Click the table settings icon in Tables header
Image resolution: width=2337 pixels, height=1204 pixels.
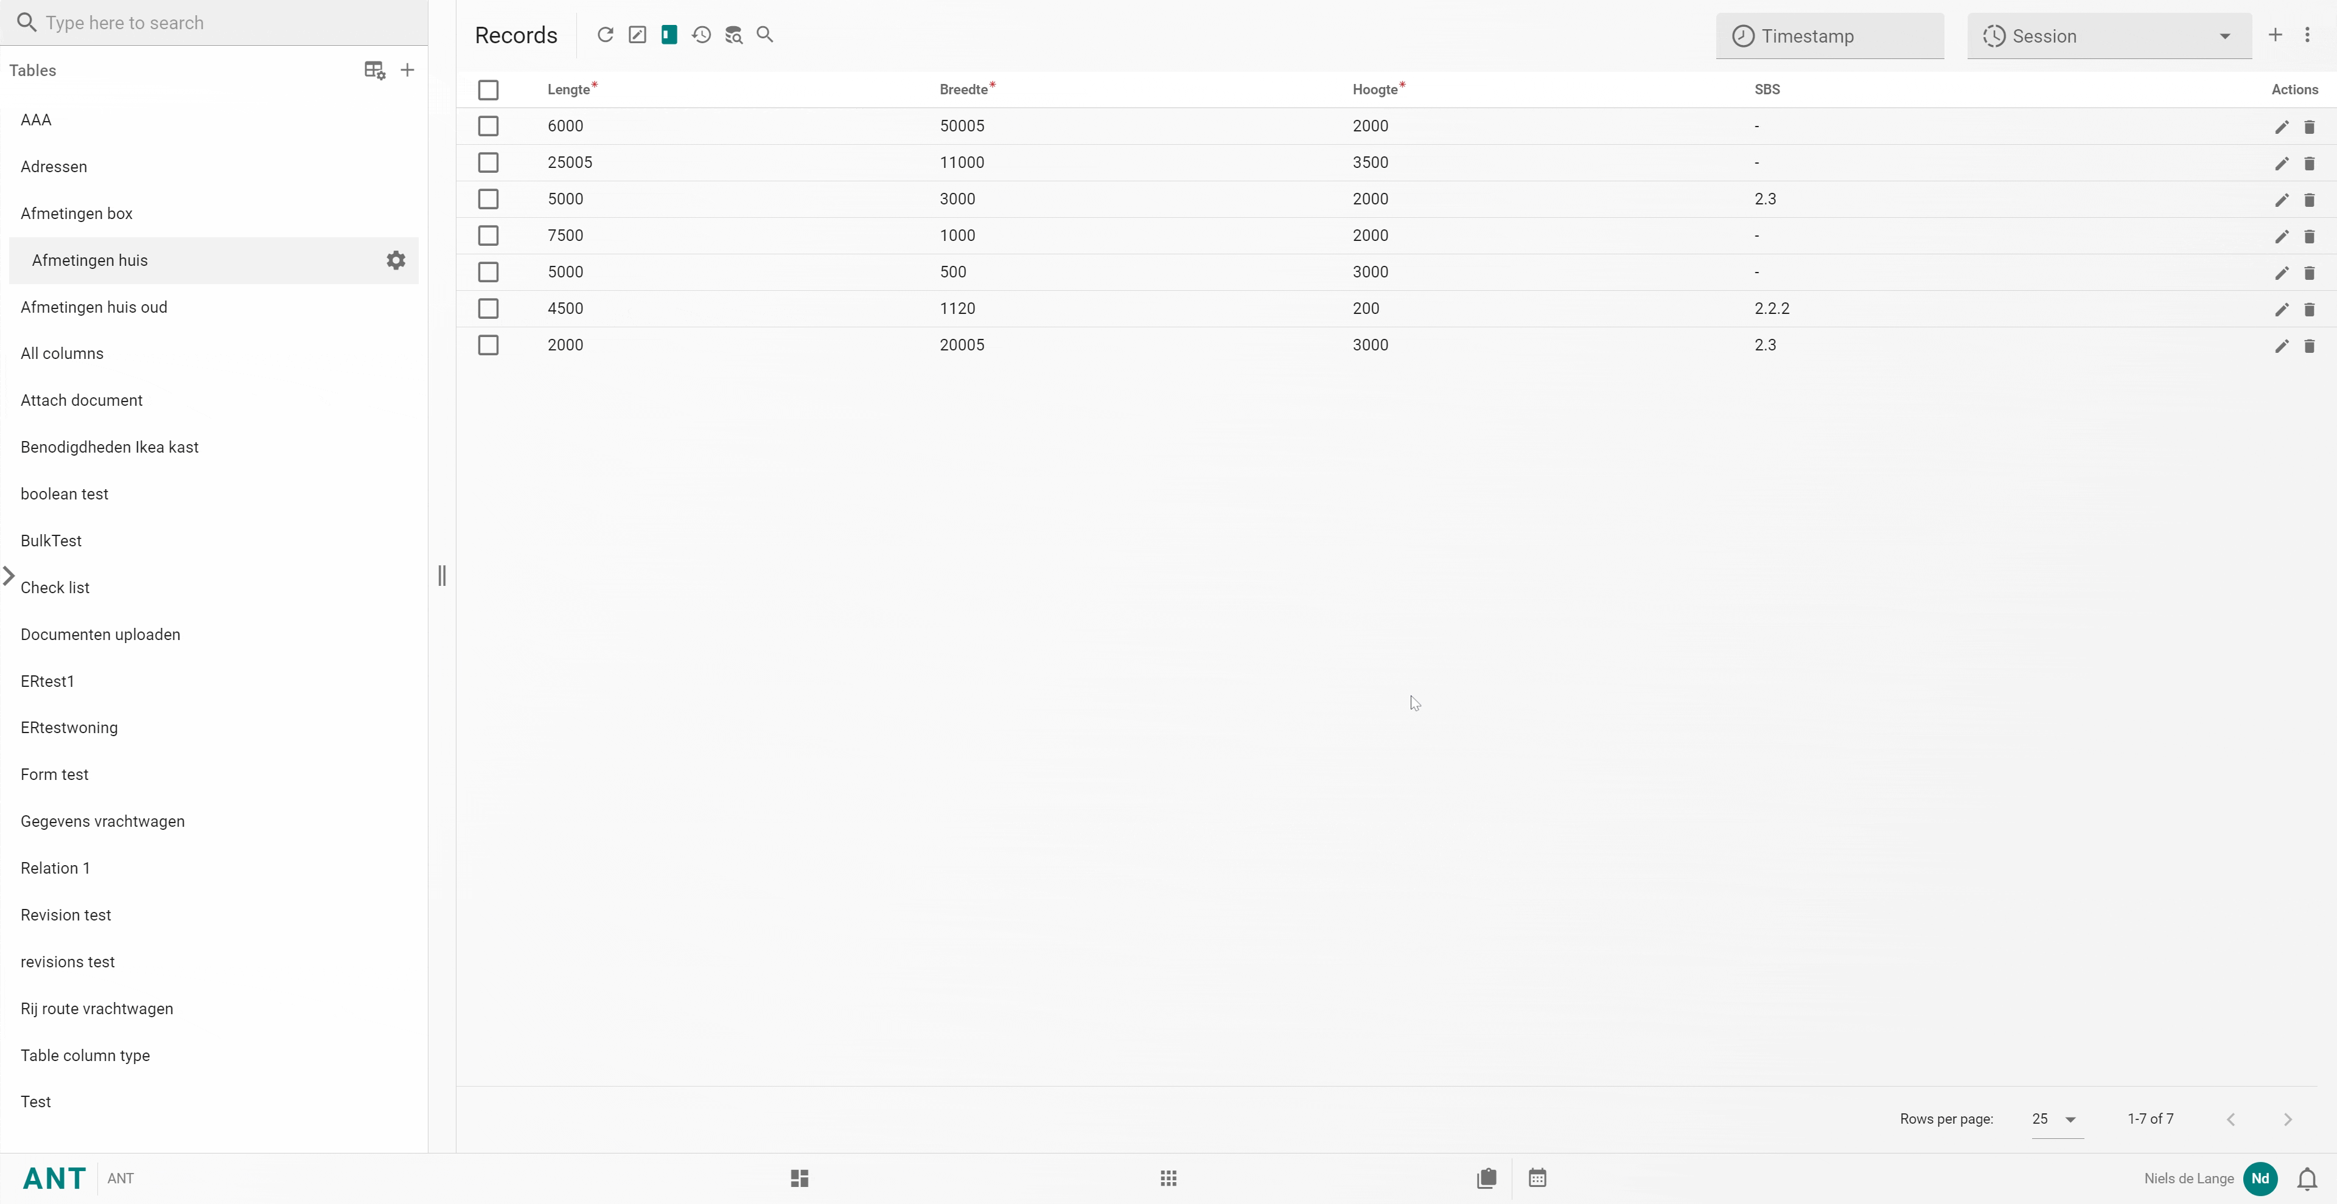tap(375, 70)
